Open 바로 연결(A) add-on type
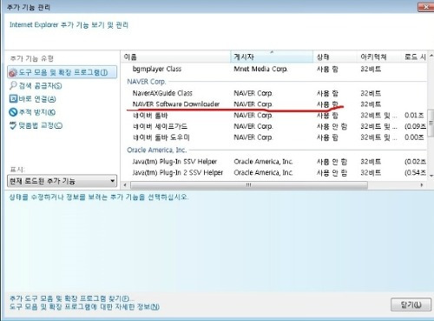Viewport: 434px width, 321px height. 37,99
